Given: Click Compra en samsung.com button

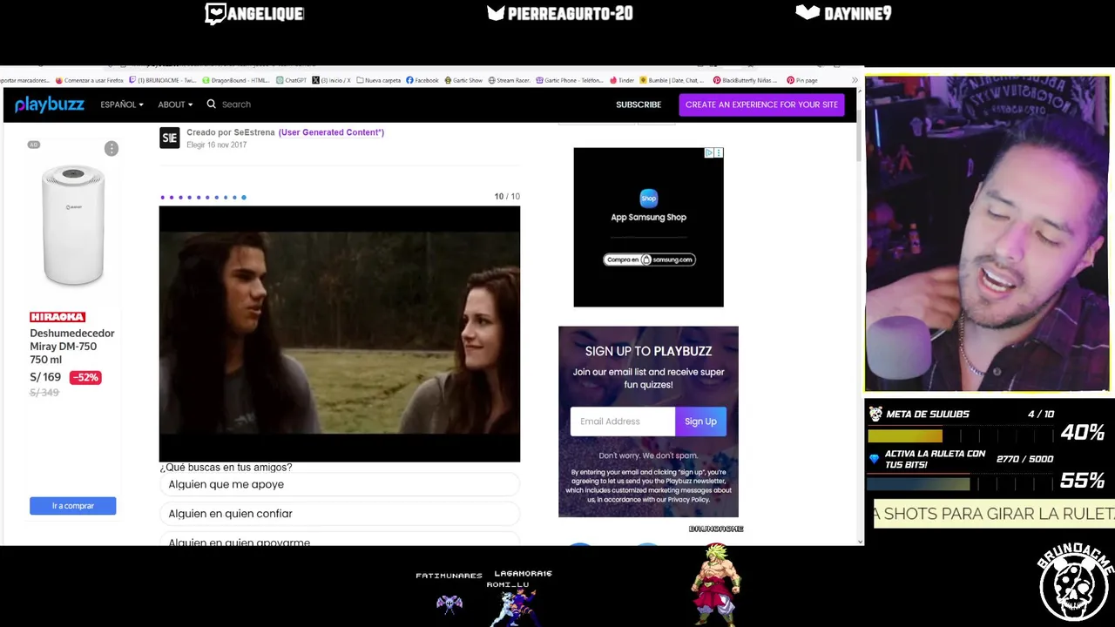Looking at the screenshot, I should pyautogui.click(x=649, y=260).
